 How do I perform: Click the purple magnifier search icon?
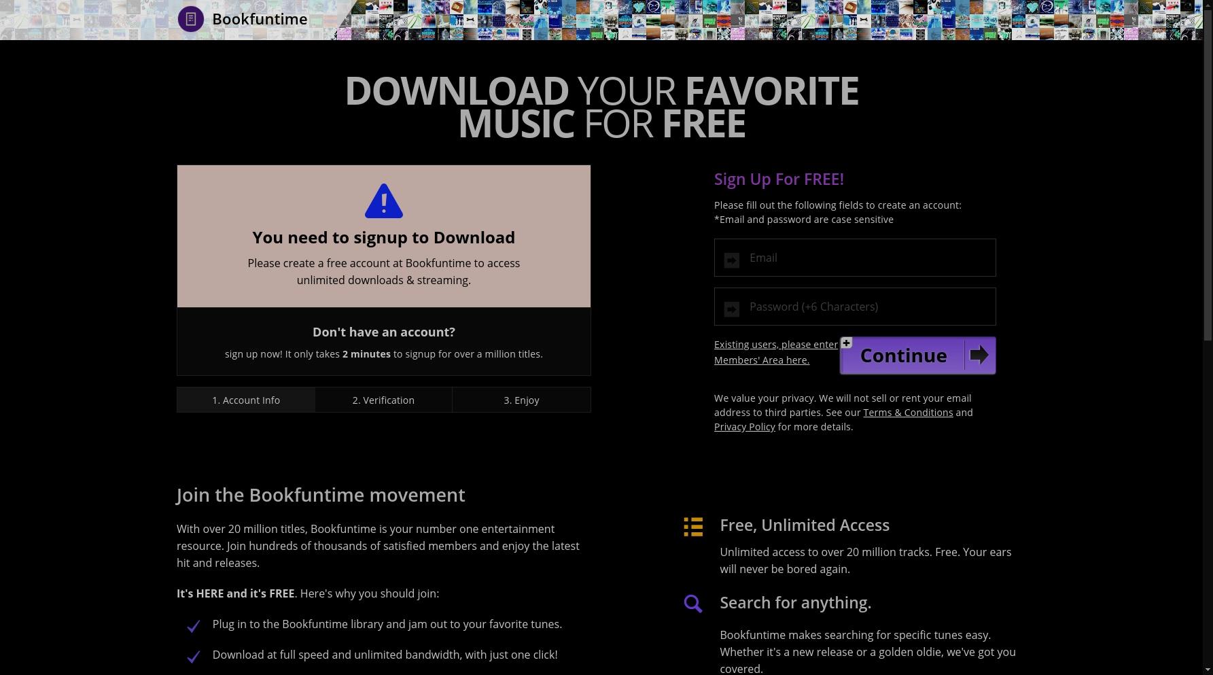pos(693,604)
